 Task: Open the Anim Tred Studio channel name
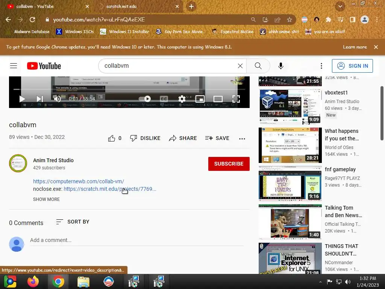(x=53, y=160)
